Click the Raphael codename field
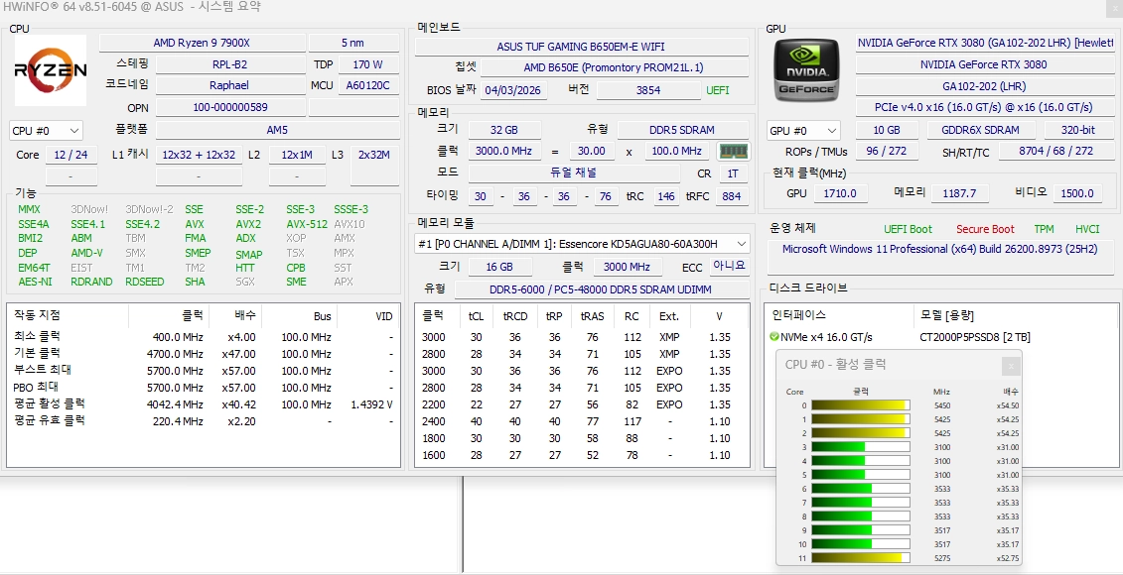 (x=230, y=85)
